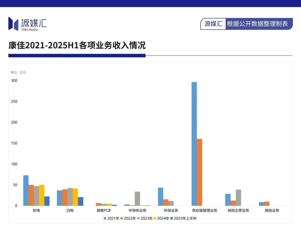Click the 单位：亿元 unit label

(18, 72)
